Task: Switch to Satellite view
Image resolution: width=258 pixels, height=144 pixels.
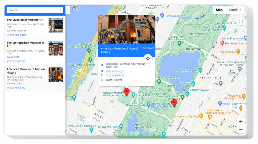Action: pos(235,10)
